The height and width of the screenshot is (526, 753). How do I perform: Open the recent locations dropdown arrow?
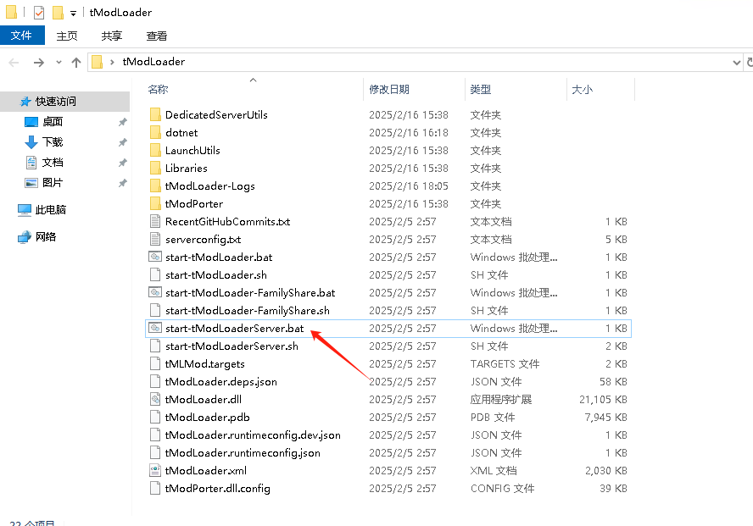(x=59, y=62)
